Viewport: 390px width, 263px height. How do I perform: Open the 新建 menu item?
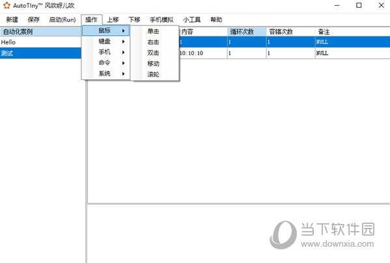click(12, 20)
